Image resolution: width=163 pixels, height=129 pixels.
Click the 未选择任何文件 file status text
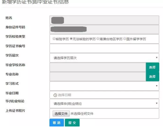(x=82, y=114)
